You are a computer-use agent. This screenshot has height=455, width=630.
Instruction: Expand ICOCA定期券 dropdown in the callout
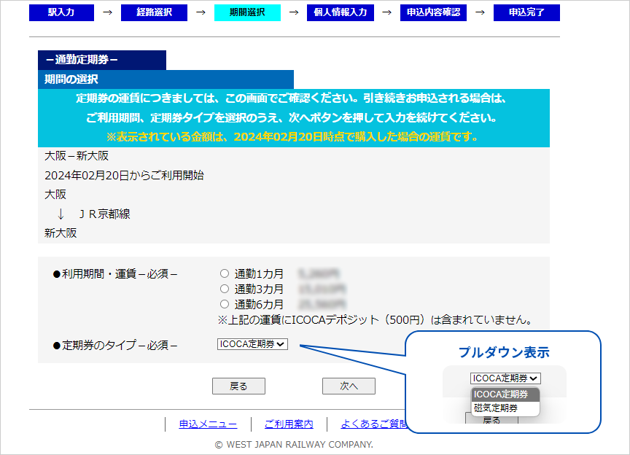(505, 378)
